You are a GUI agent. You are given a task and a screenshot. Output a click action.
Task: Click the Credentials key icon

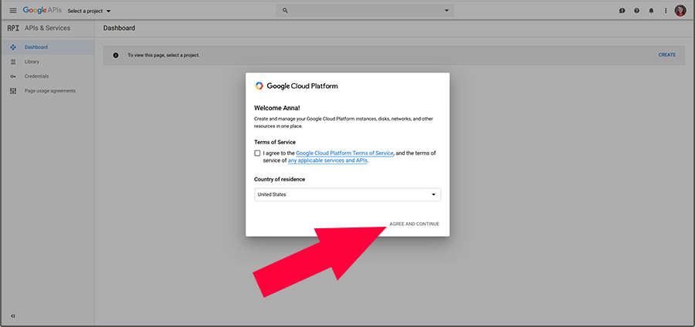(x=13, y=76)
